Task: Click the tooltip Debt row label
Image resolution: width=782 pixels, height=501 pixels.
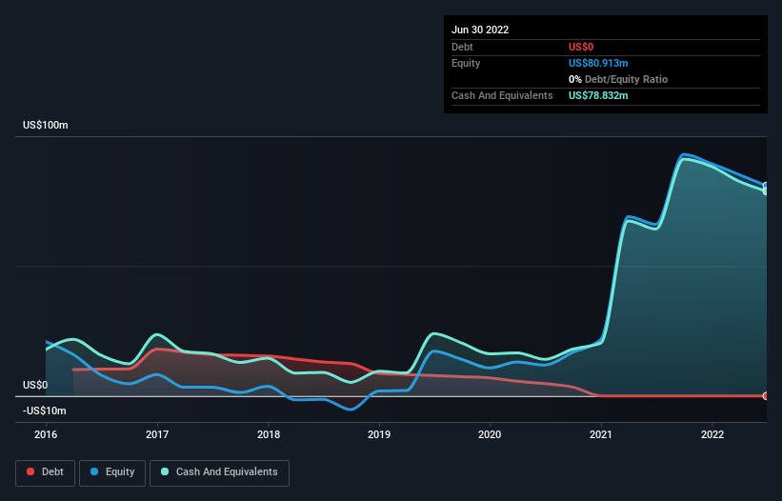Action: pyautogui.click(x=462, y=47)
